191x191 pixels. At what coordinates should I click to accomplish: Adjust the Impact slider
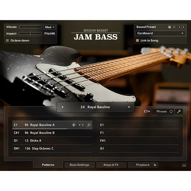point(30,33)
